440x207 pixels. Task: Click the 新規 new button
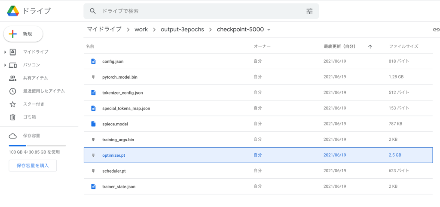pos(23,34)
